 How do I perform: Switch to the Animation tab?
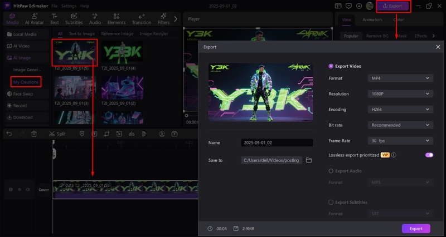point(372,19)
